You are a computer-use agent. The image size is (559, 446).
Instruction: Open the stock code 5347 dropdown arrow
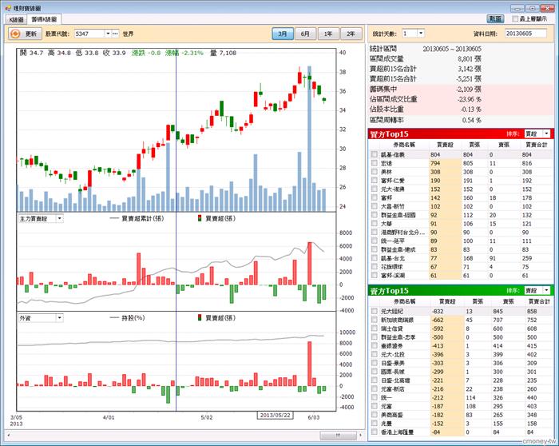pos(108,34)
